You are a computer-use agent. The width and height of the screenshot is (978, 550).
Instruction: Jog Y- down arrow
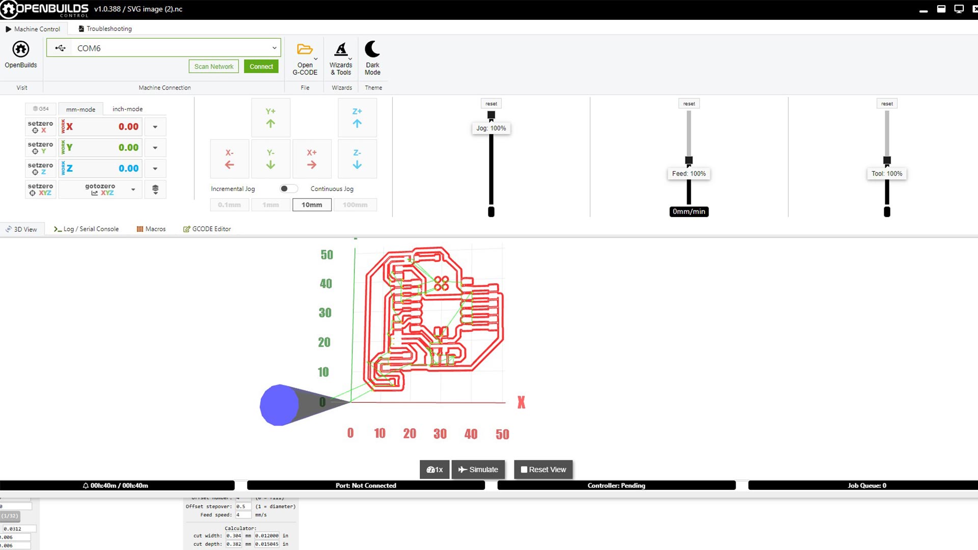[270, 159]
